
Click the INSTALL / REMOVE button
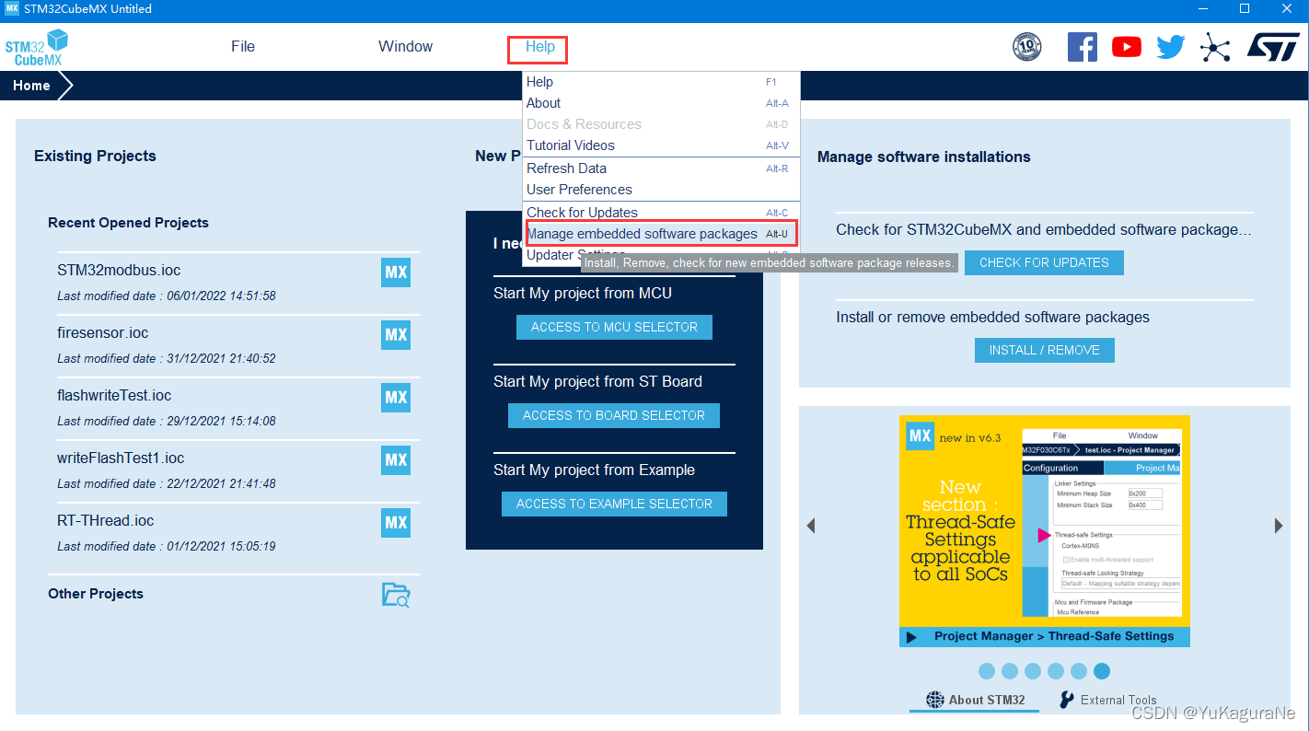pyautogui.click(x=1044, y=350)
